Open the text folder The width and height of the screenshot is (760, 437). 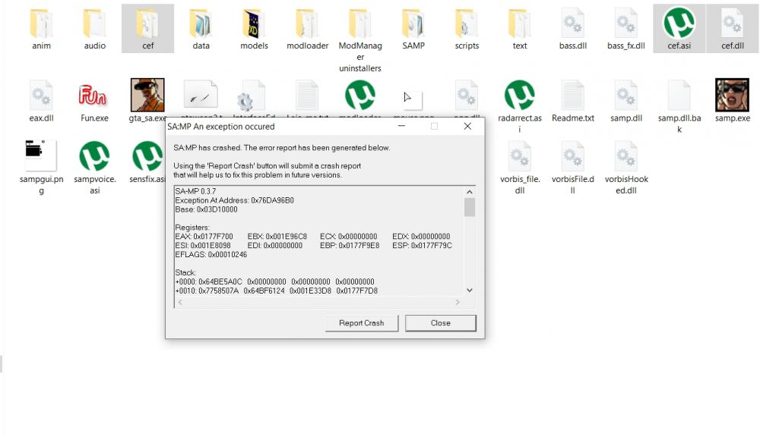point(520,28)
